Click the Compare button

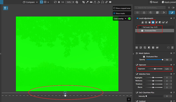coord(29,2)
